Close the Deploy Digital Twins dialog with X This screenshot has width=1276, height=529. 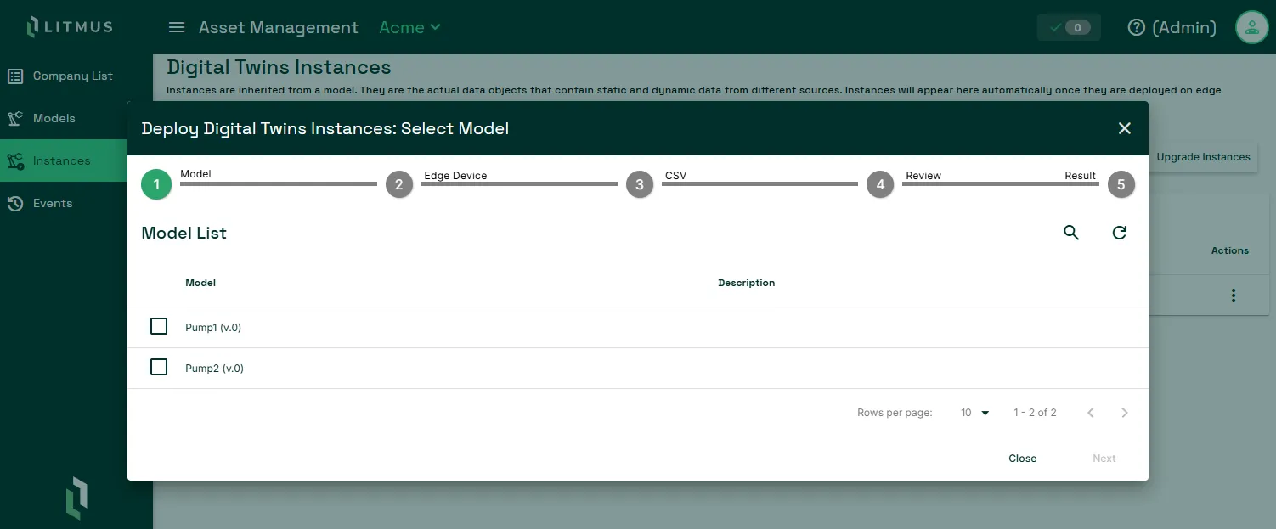pyautogui.click(x=1125, y=128)
